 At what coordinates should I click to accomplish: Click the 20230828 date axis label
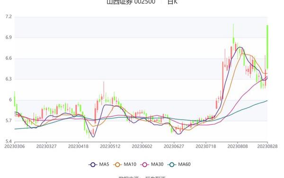(x=267, y=146)
